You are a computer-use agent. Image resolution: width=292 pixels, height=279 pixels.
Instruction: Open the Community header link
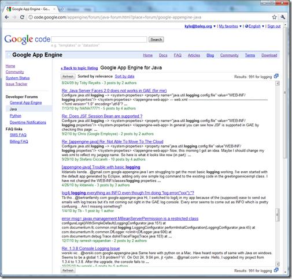[230, 55]
